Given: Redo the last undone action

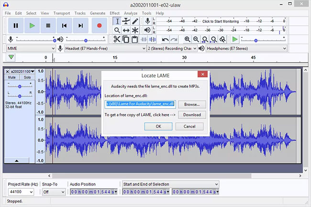Looking at the screenshot, I should point(174,40).
